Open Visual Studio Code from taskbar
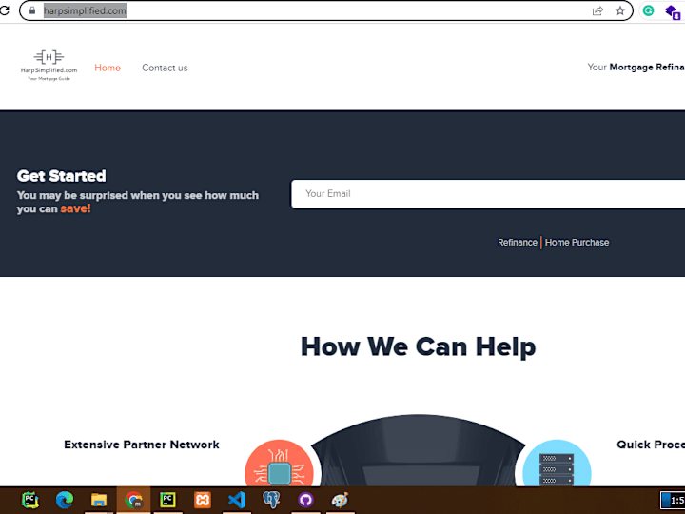This screenshot has height=514, width=685. point(237,500)
